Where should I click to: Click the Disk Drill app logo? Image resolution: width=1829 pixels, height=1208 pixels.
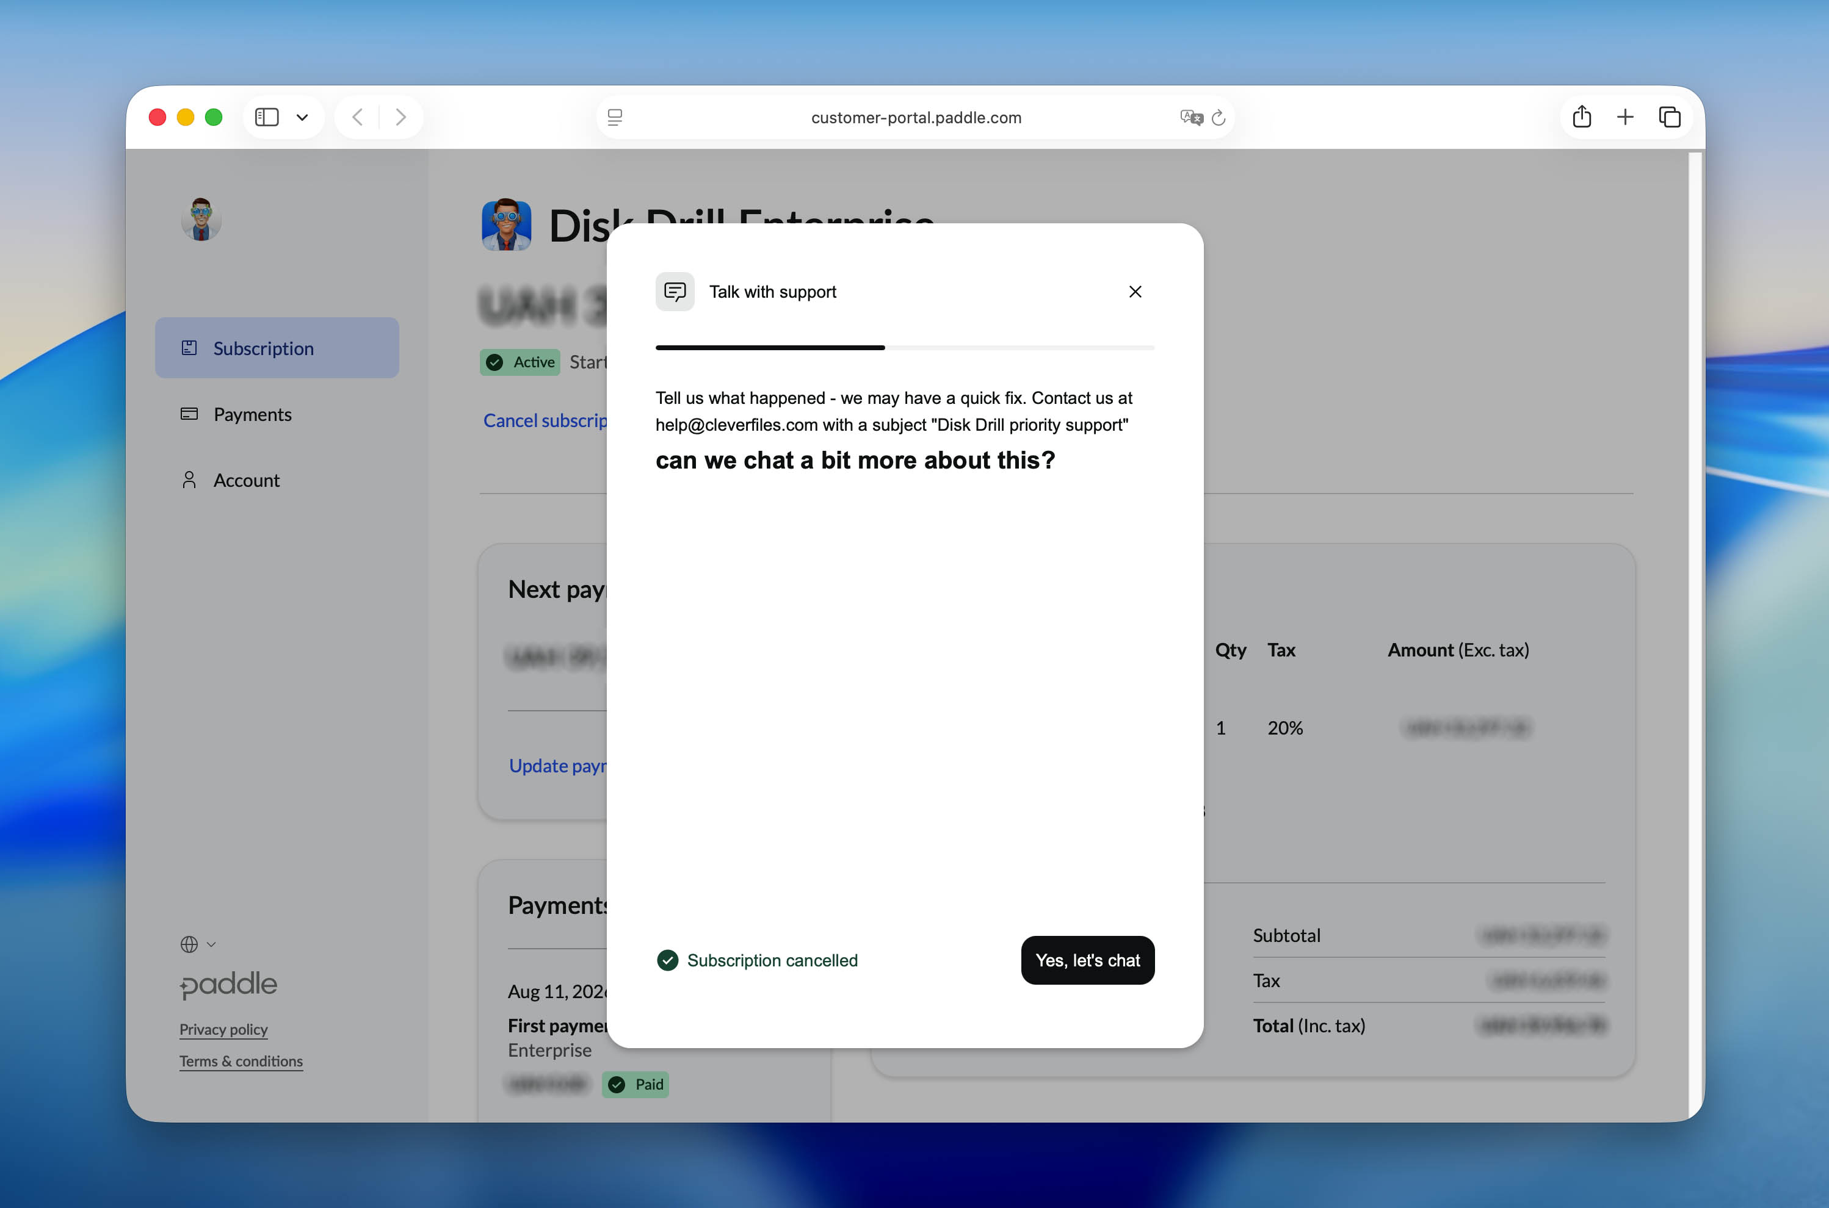506,225
